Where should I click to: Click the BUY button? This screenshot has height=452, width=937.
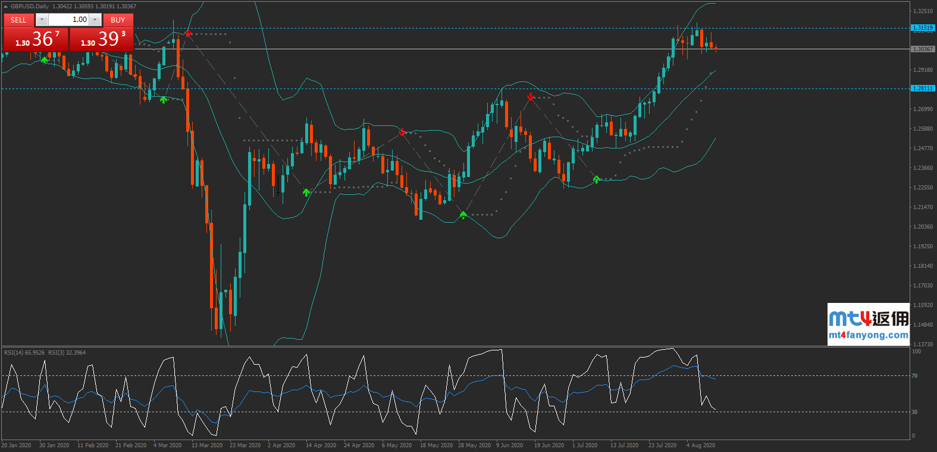pyautogui.click(x=118, y=20)
